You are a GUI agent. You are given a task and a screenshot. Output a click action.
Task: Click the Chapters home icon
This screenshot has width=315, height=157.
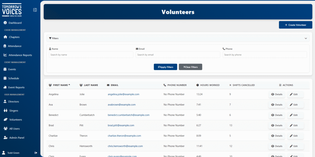point(5,37)
